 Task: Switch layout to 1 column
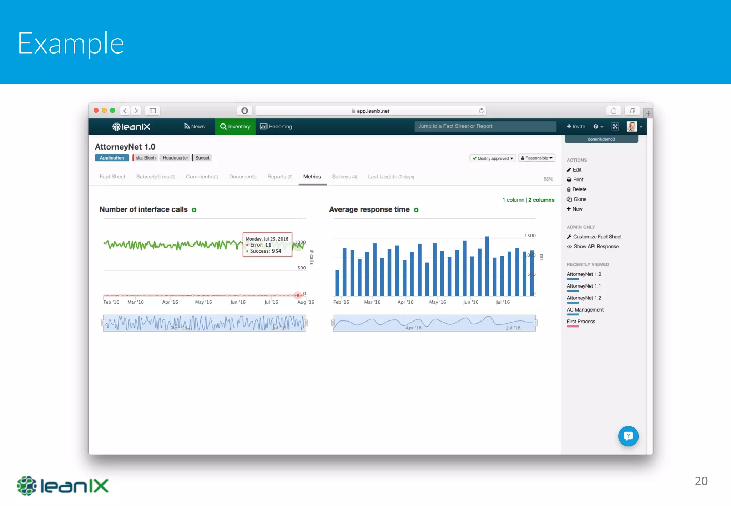point(513,200)
